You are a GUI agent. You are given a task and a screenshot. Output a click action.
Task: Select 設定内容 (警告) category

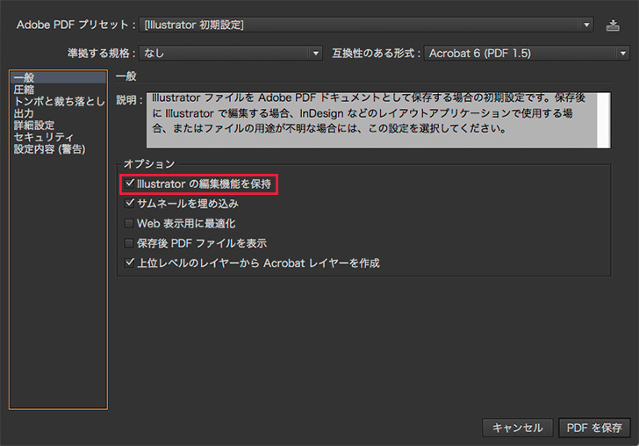(x=59, y=148)
